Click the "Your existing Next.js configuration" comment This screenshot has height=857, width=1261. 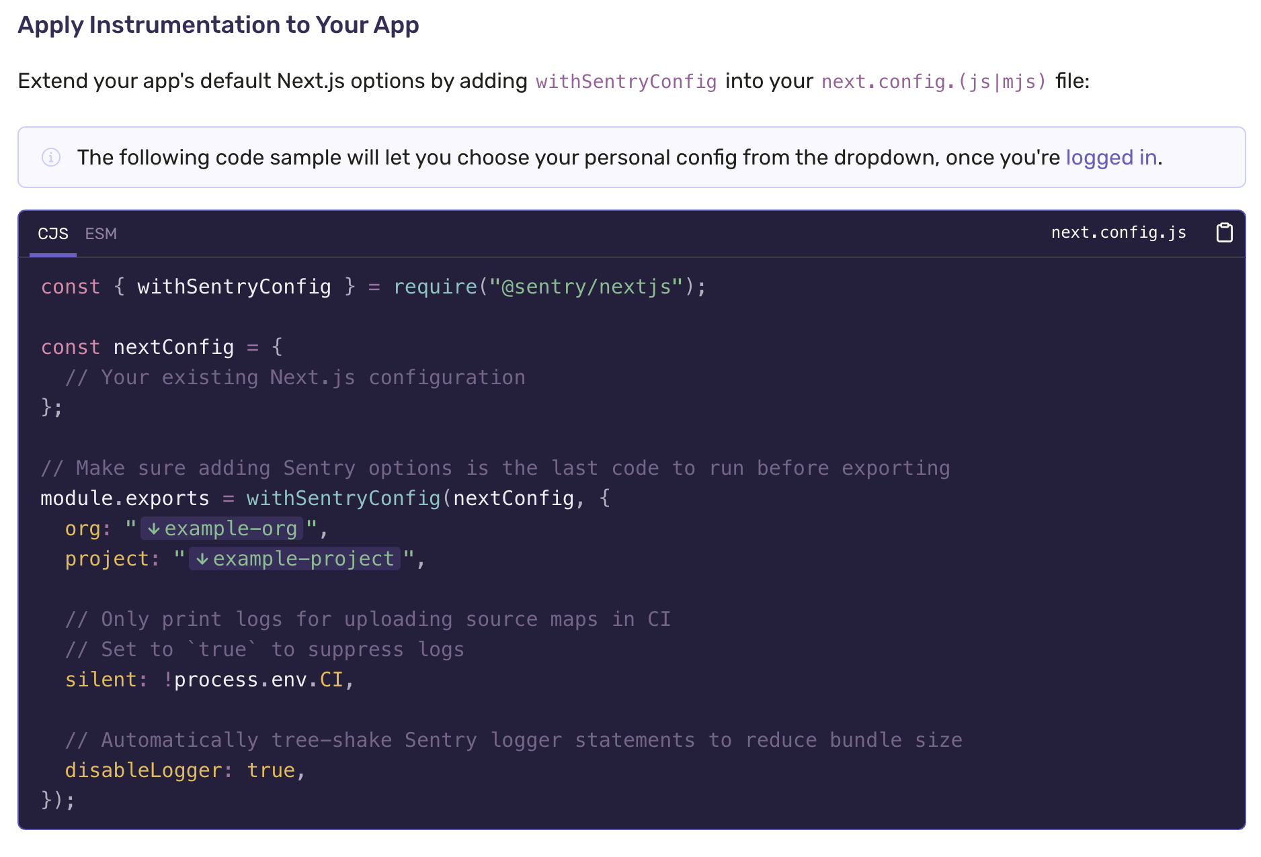click(x=296, y=377)
